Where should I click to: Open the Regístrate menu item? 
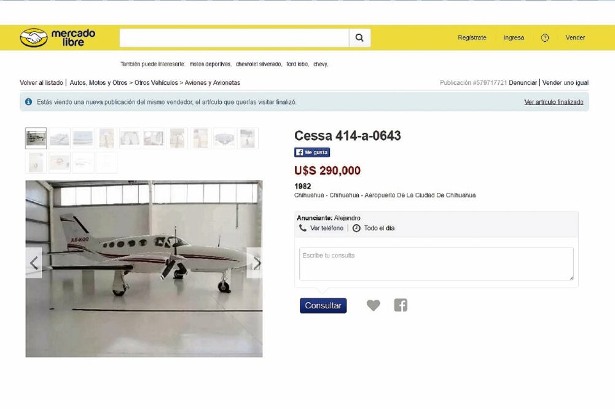click(x=472, y=37)
